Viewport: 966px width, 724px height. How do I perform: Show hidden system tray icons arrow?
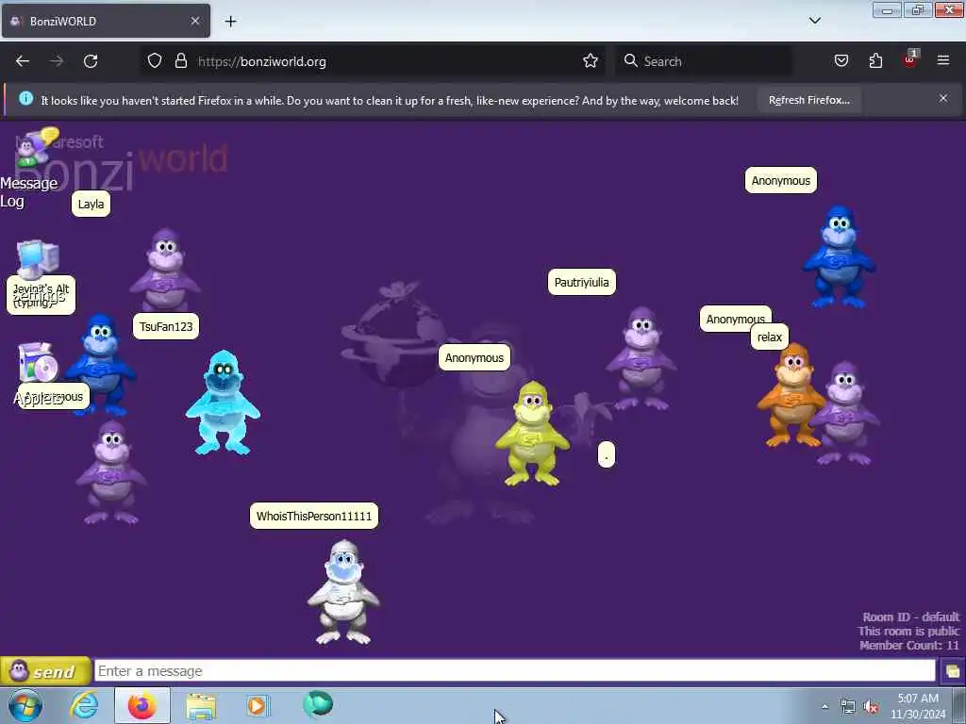(x=824, y=706)
